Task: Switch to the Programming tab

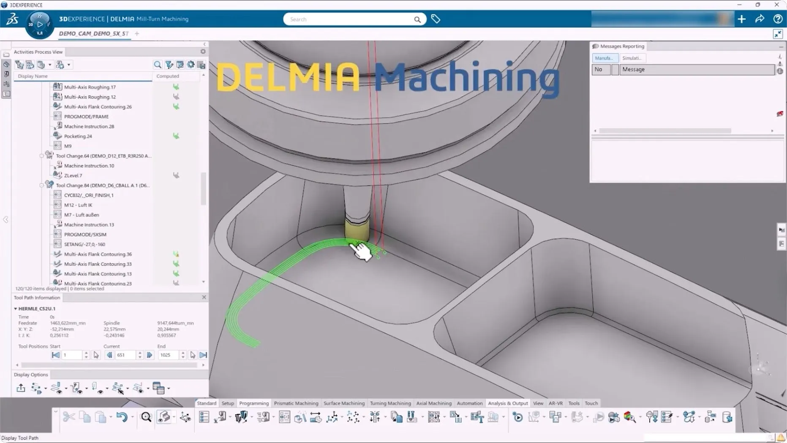Action: [x=254, y=403]
